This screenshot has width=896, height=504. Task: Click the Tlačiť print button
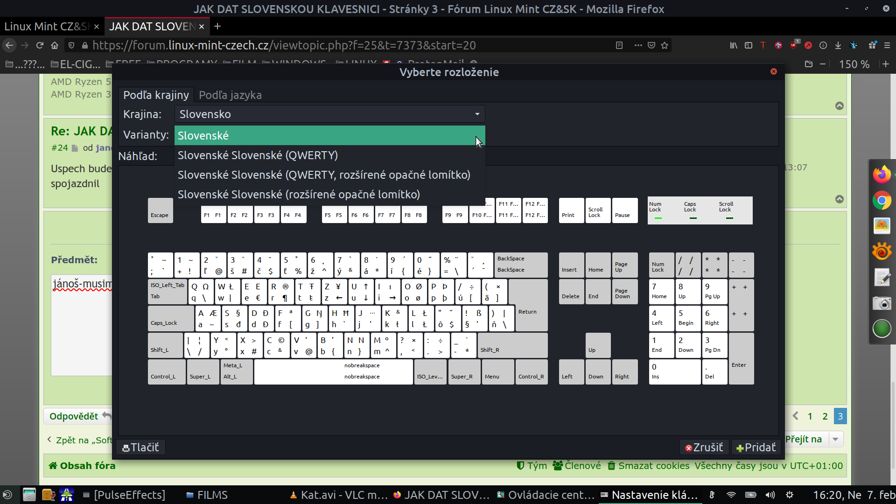tap(140, 447)
